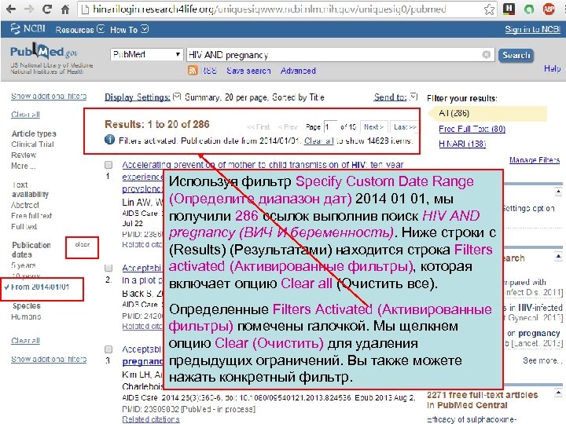Open the PubMed.gov logo

click(44, 53)
